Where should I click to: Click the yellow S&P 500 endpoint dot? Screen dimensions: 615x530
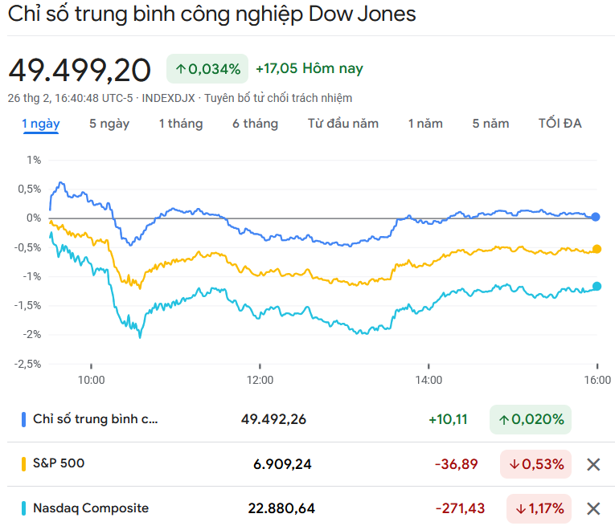tap(596, 249)
